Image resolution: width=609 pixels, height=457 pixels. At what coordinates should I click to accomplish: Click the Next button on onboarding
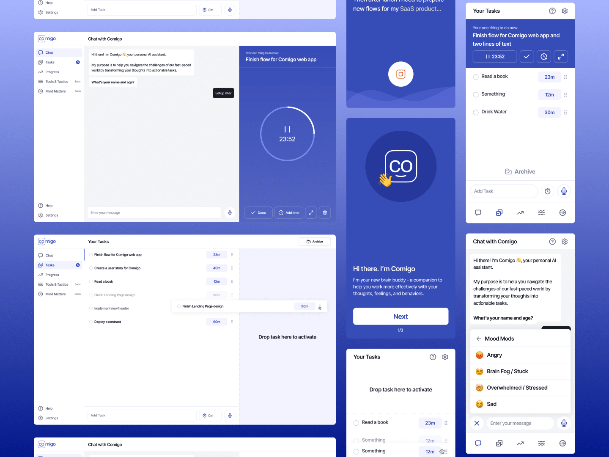point(401,317)
